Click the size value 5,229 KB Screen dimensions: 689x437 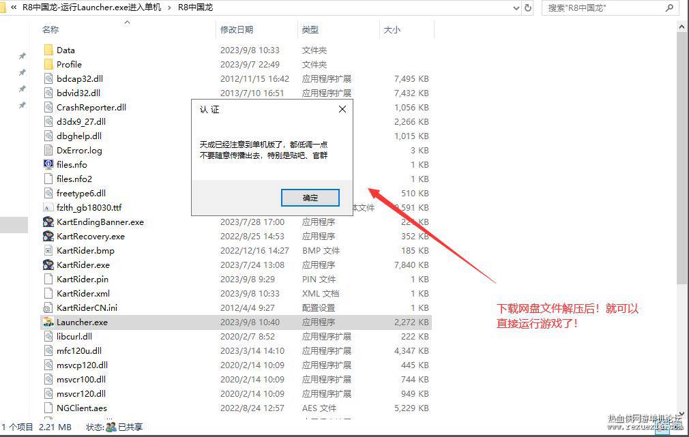tap(411, 408)
